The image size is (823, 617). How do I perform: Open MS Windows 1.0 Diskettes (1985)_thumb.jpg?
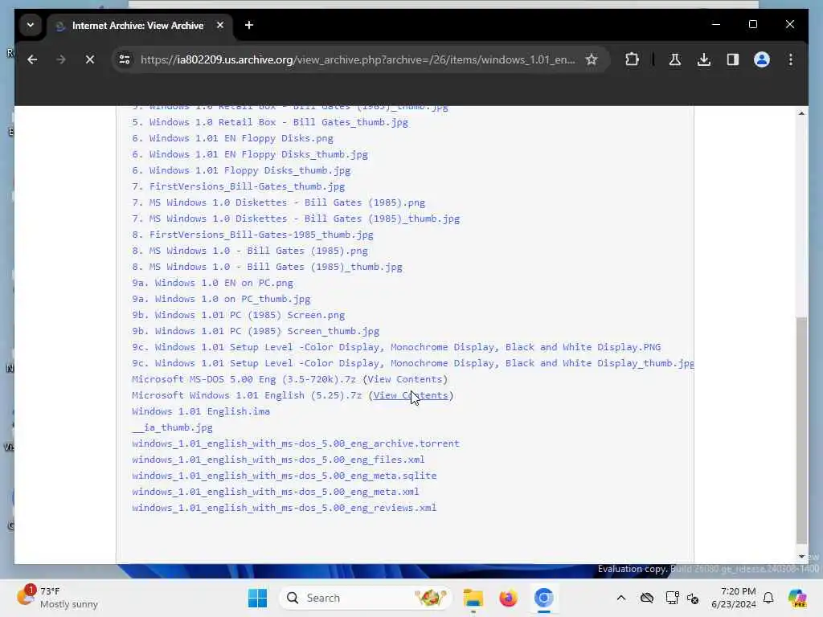pyautogui.click(x=296, y=219)
